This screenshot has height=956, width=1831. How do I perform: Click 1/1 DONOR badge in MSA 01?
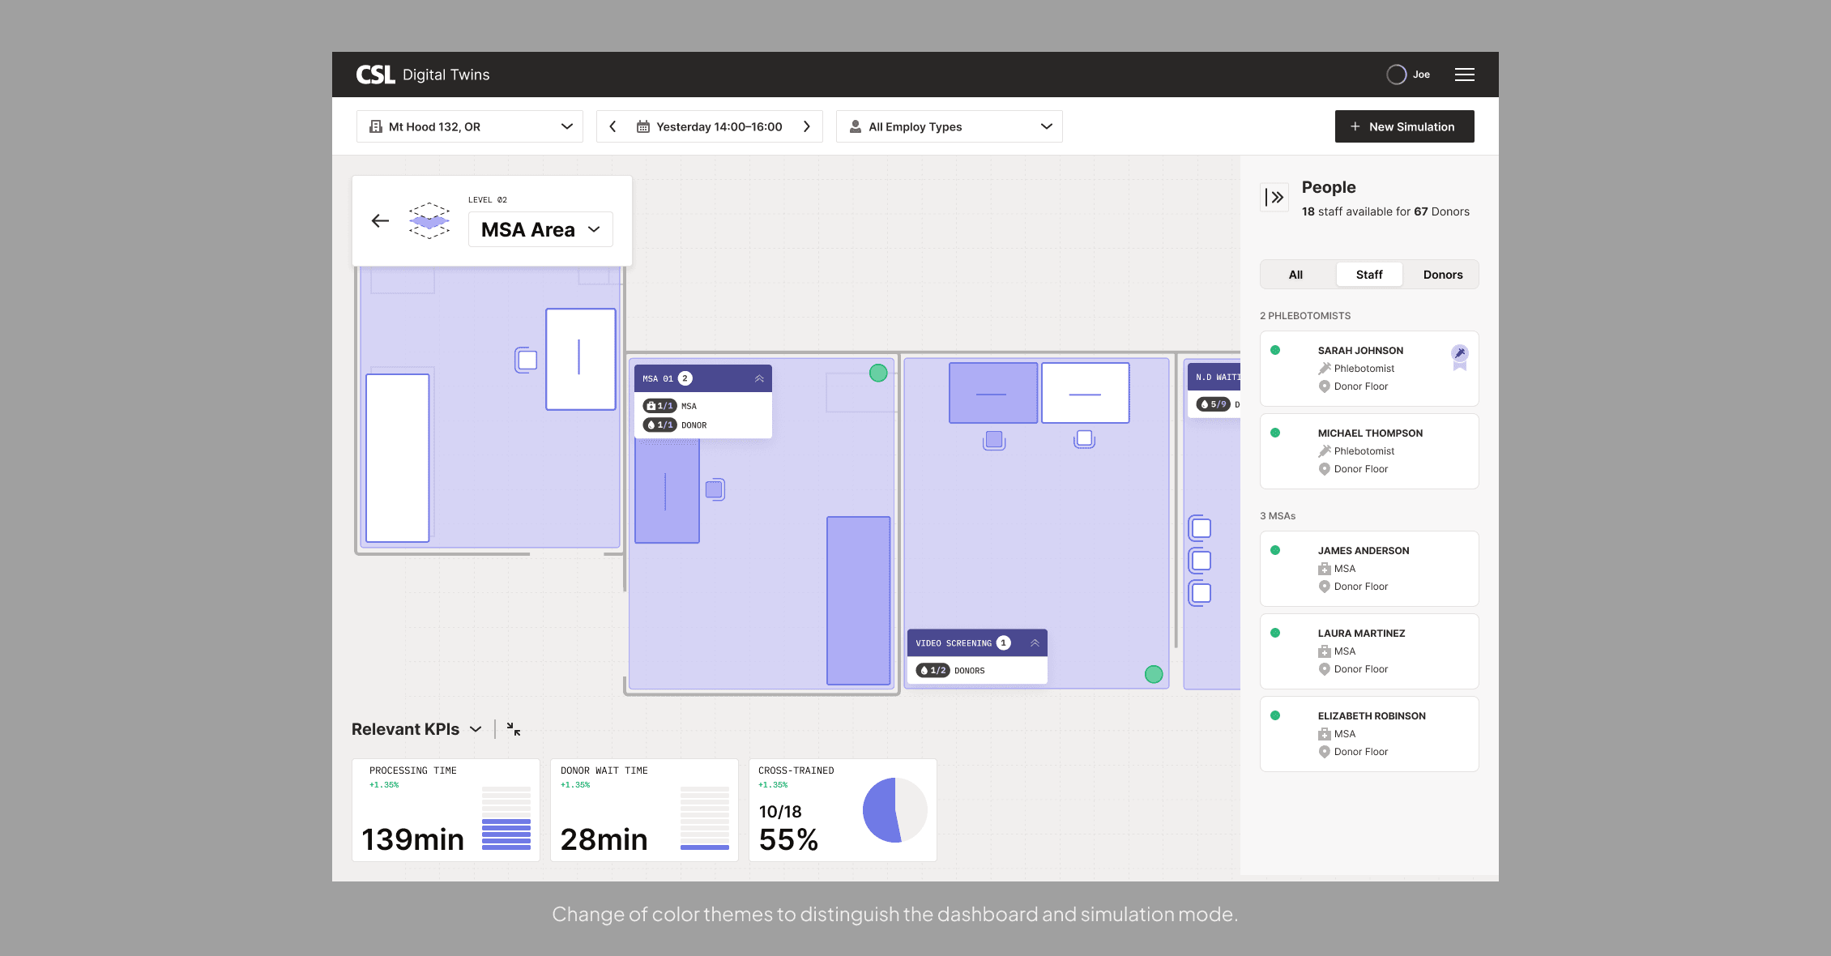click(x=659, y=425)
